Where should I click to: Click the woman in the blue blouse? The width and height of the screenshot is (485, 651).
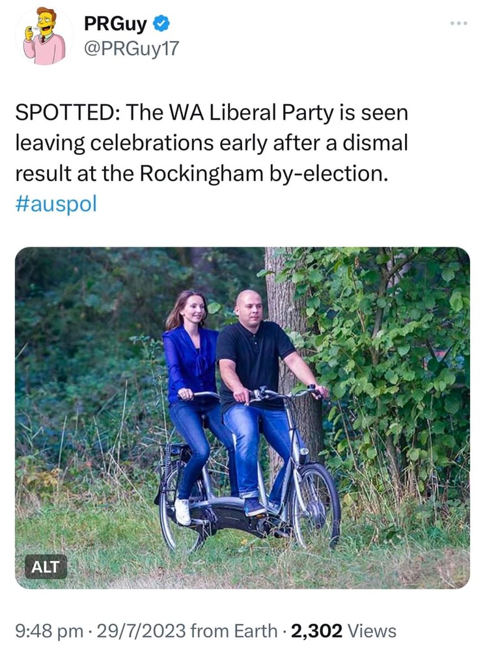click(190, 365)
